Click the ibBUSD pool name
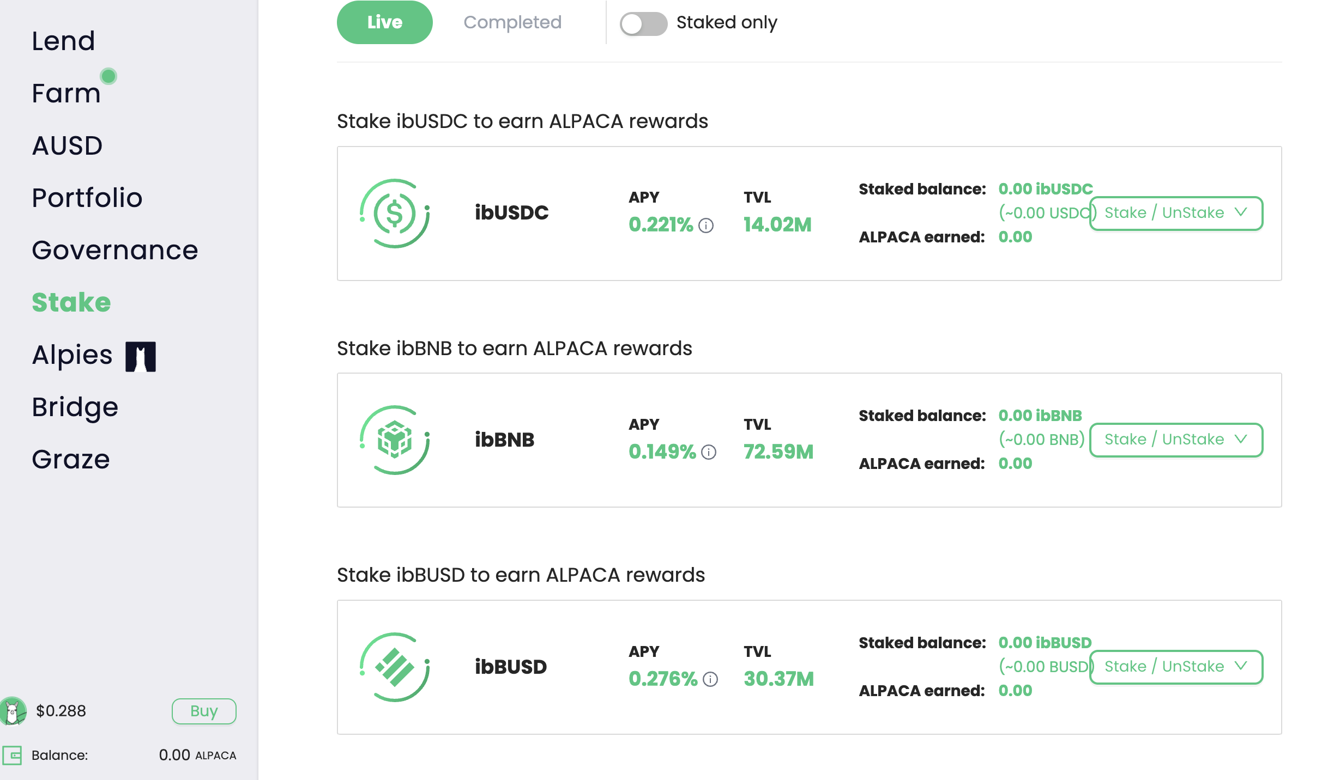 click(x=510, y=667)
